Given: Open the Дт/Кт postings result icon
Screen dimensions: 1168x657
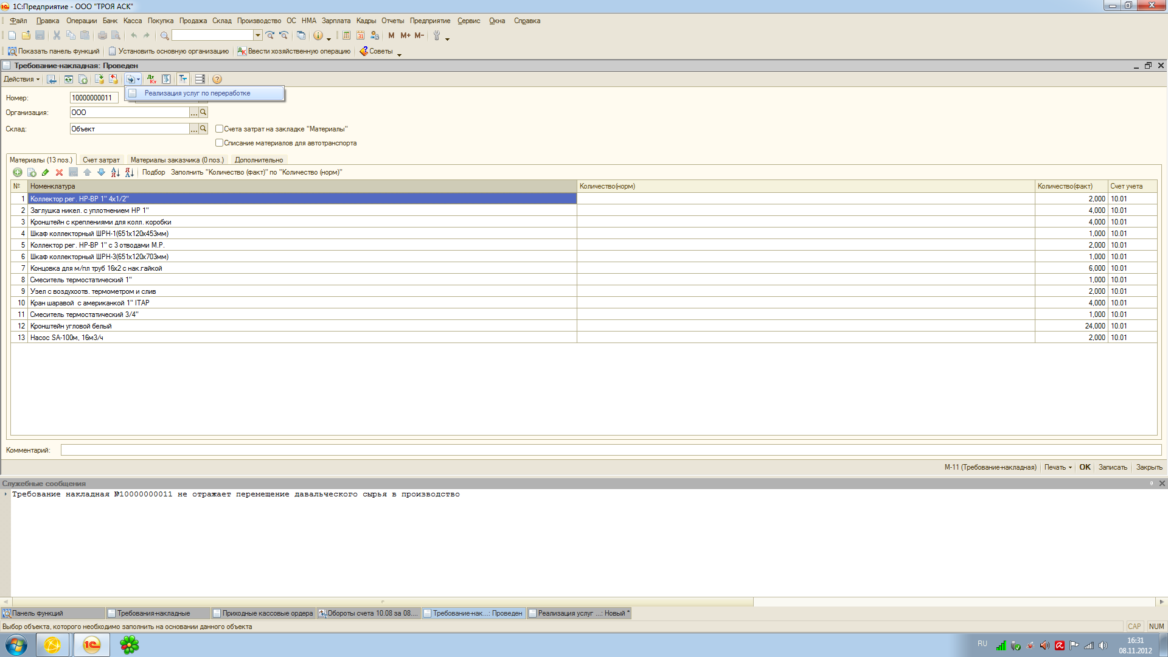Looking at the screenshot, I should coord(151,80).
